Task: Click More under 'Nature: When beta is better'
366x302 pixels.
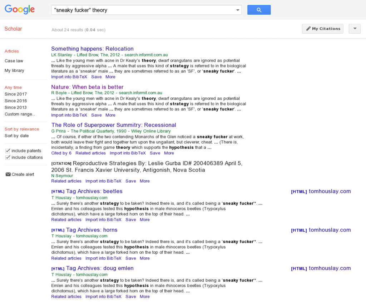Action: (110, 115)
